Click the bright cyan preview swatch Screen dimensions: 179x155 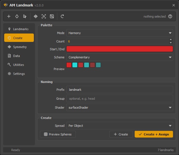pyautogui.click(x=75, y=65)
